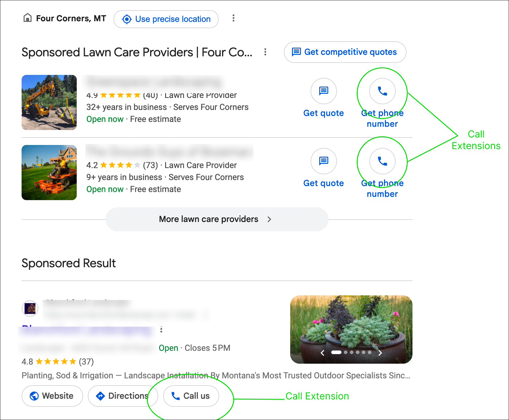Click the sponsored result site favicon
Viewport: 509px width, 420px height.
pyautogui.click(x=30, y=308)
